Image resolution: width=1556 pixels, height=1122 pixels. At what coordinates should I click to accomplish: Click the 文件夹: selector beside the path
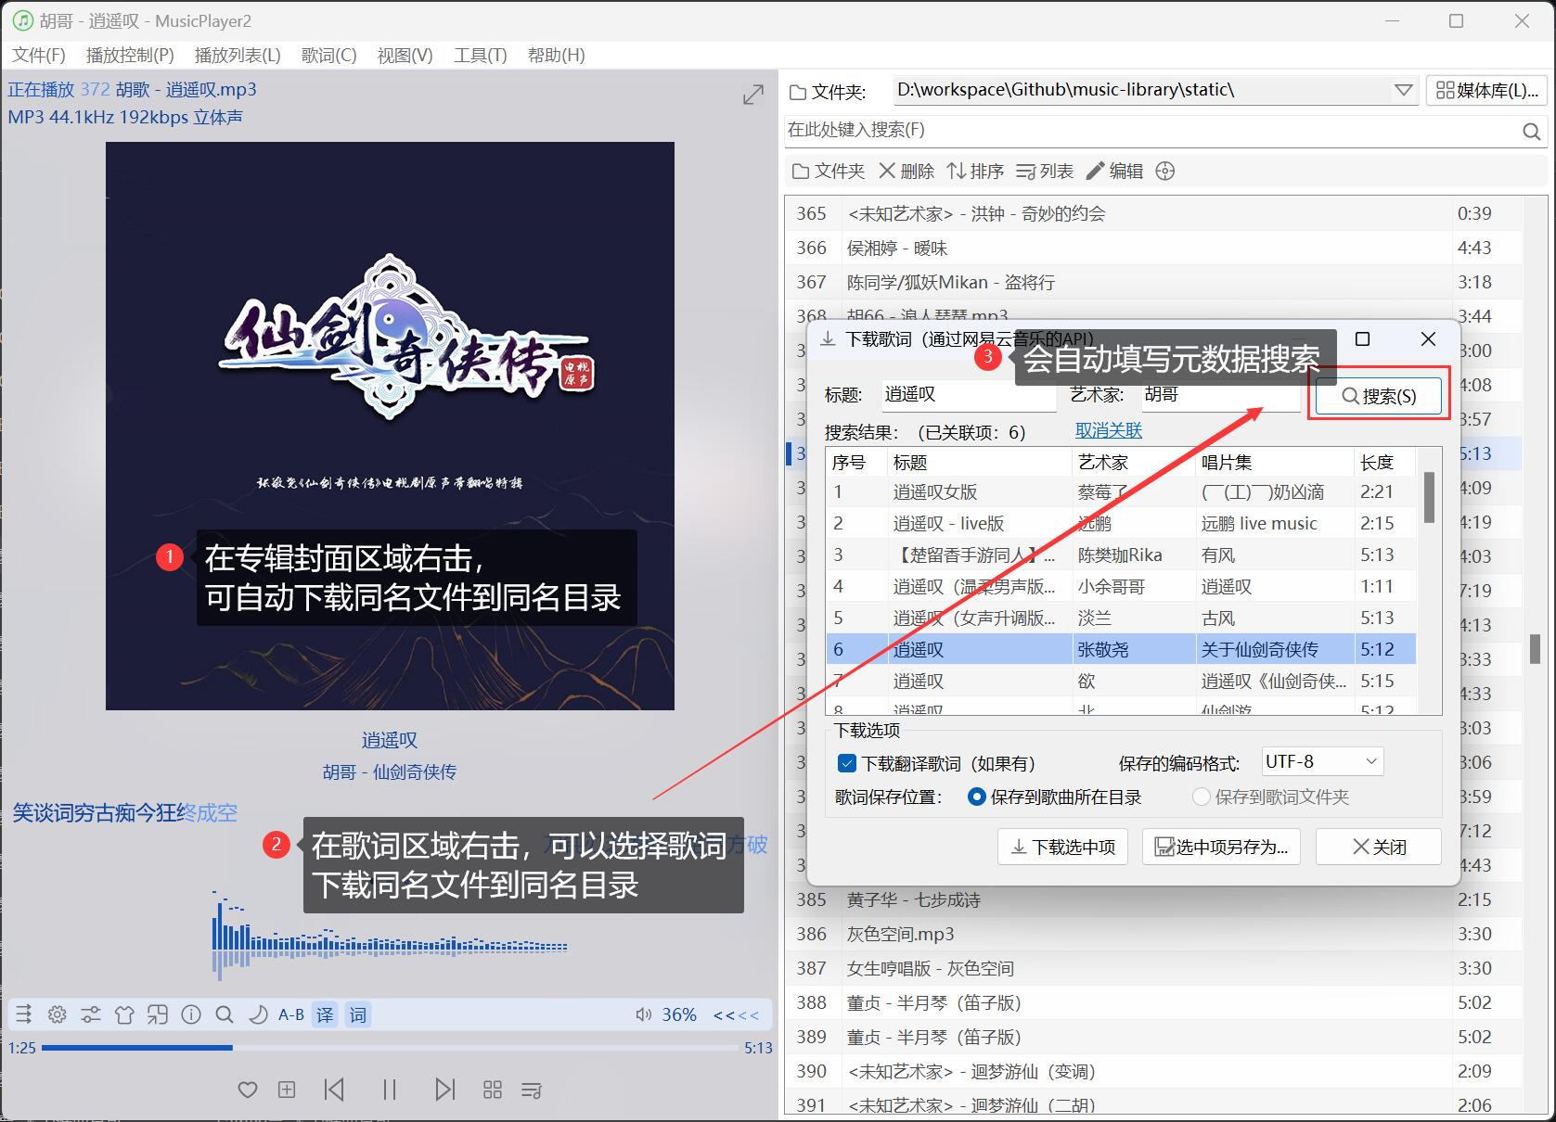(x=828, y=92)
